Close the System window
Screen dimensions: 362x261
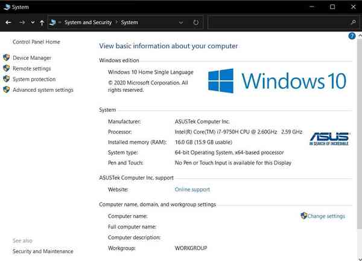click(x=353, y=7)
